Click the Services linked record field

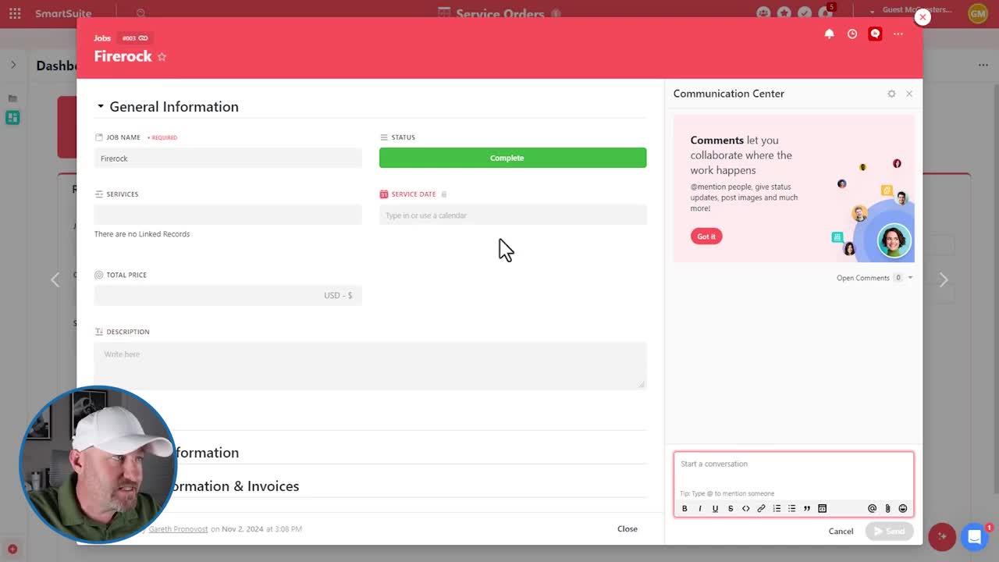[228, 215]
